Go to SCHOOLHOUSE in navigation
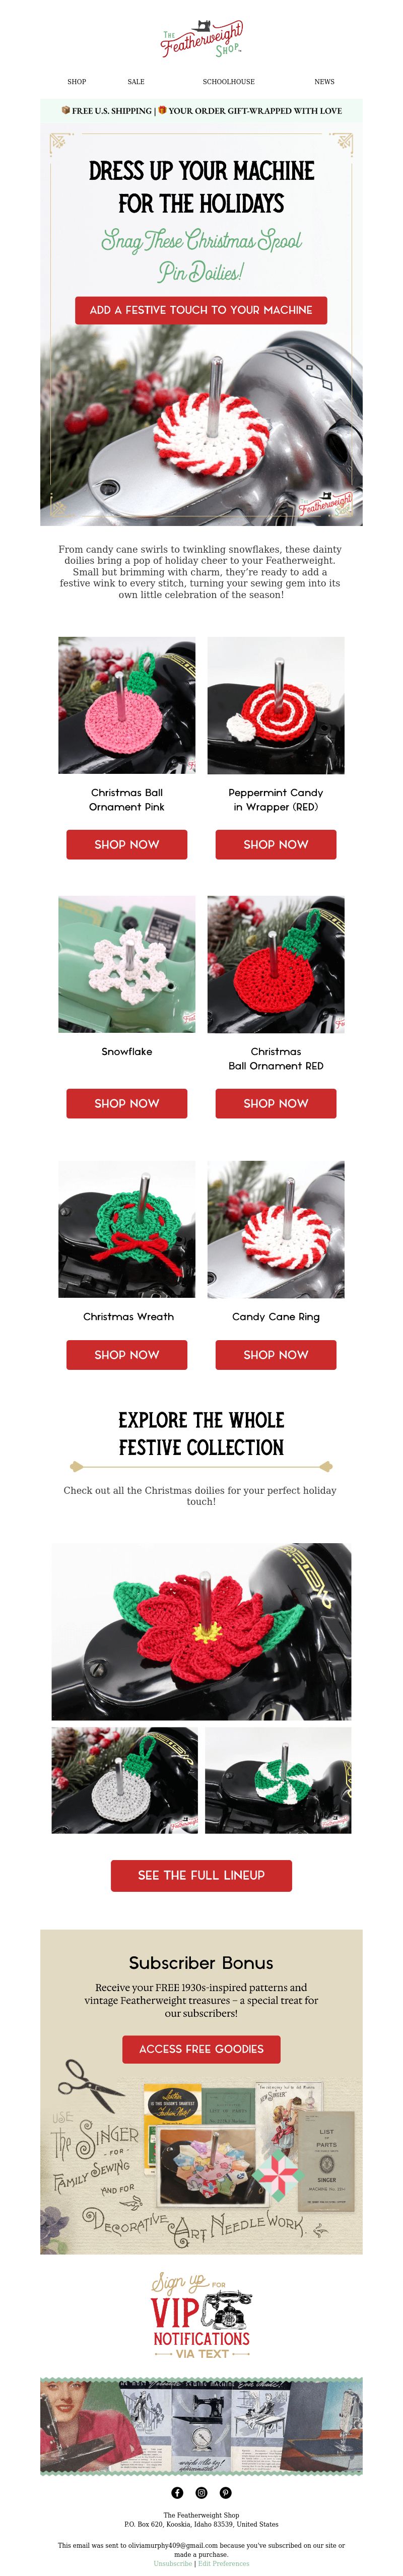The image size is (403, 2576). (x=229, y=82)
